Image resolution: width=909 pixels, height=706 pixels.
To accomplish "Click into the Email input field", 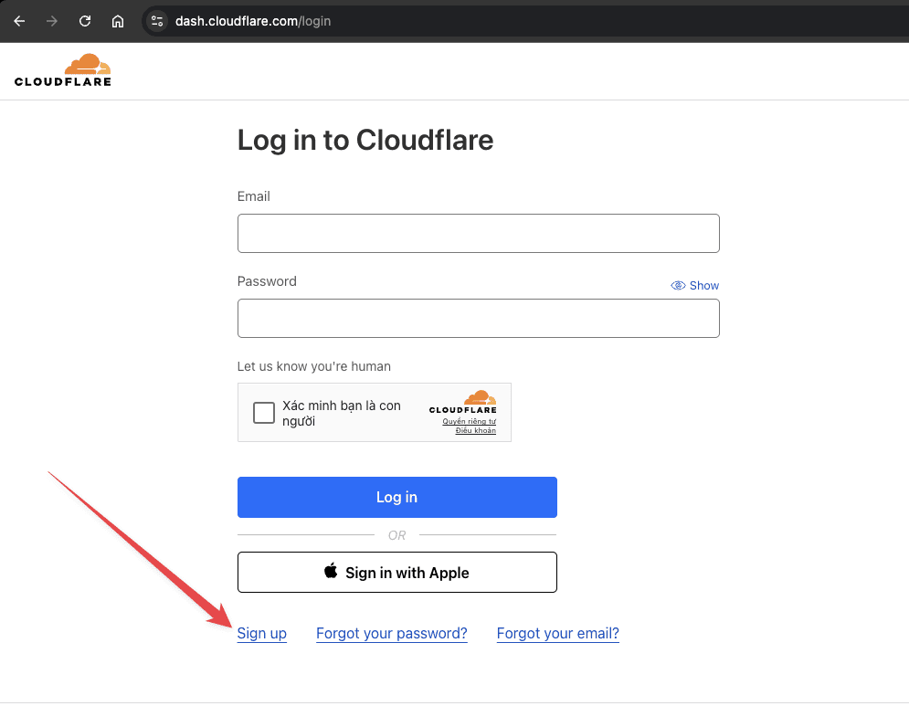I will pyautogui.click(x=479, y=233).
